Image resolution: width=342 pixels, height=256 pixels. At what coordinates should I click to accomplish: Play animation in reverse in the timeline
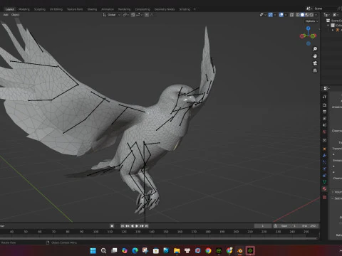point(132,226)
